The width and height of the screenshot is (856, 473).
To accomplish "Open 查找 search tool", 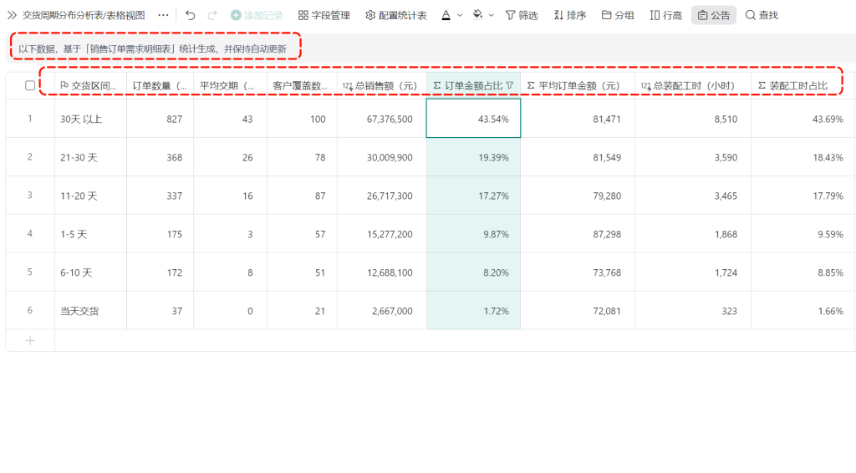I will (x=762, y=15).
